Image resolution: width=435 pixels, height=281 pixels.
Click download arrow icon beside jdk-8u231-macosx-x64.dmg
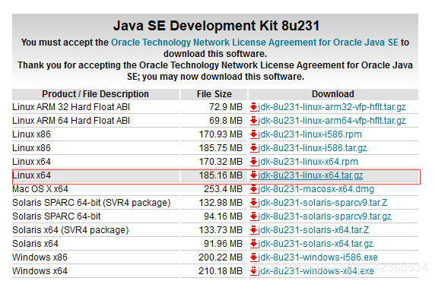coord(253,189)
